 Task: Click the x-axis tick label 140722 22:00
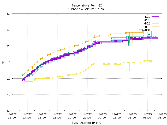click(87, 116)
